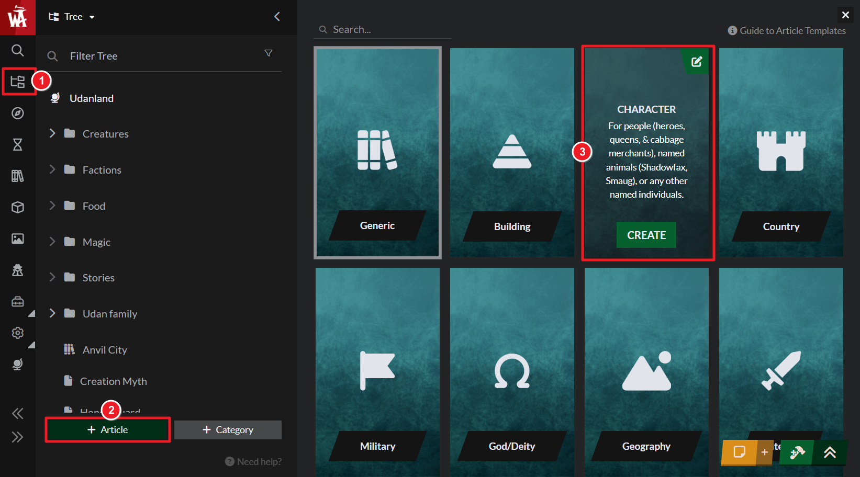
Task: Open the hourglass timelines icon
Action: click(x=17, y=145)
